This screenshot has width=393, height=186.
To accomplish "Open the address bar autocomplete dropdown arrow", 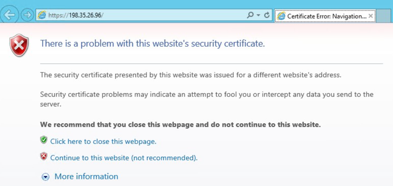I will 258,15.
